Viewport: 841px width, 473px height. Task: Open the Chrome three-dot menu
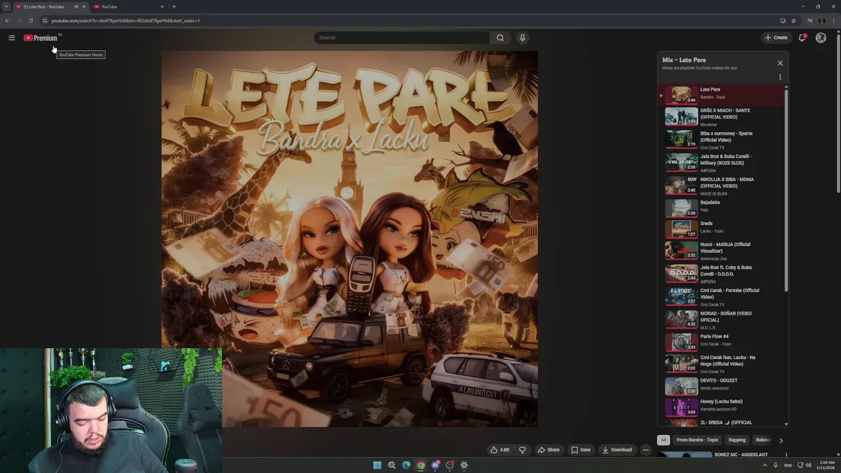pos(834,20)
